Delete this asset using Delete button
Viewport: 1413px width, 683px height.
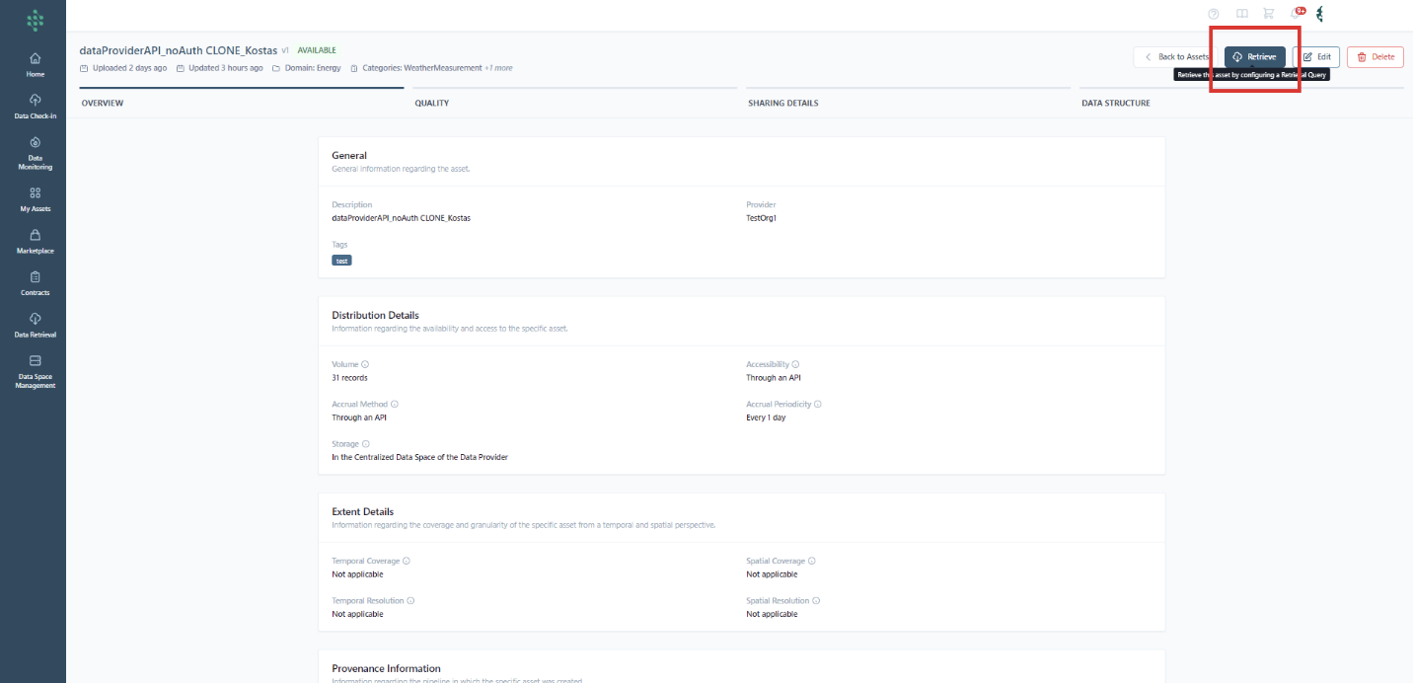coord(1376,57)
